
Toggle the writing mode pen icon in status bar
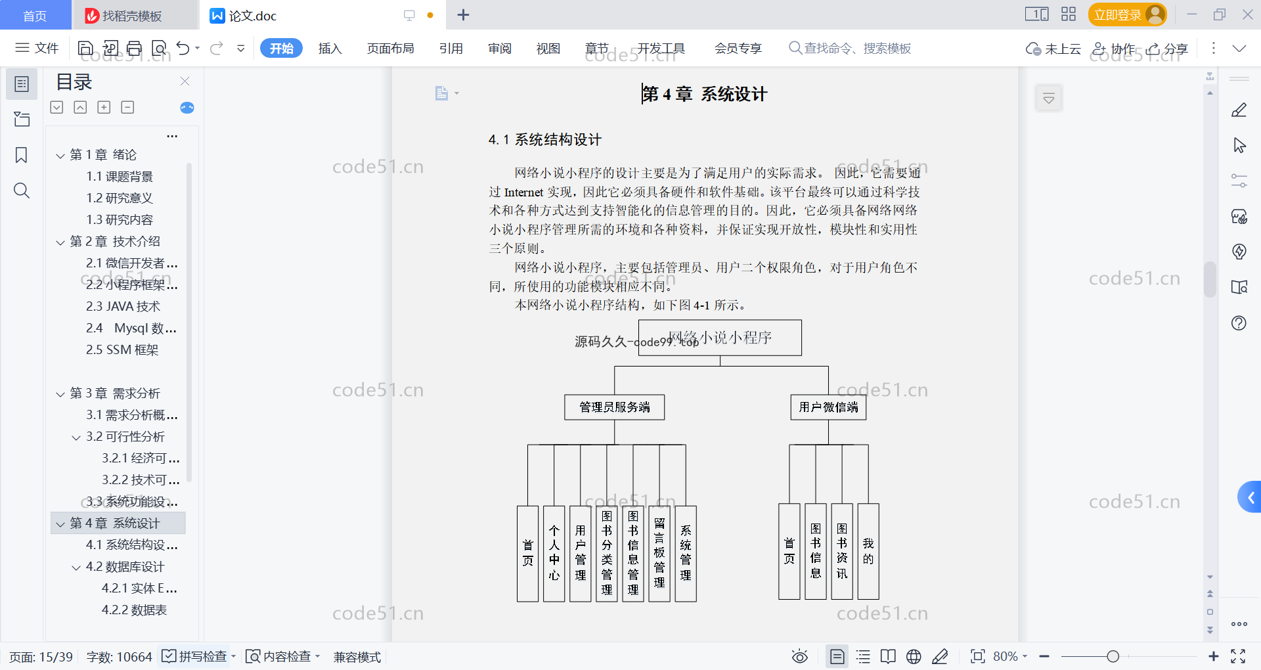click(940, 656)
